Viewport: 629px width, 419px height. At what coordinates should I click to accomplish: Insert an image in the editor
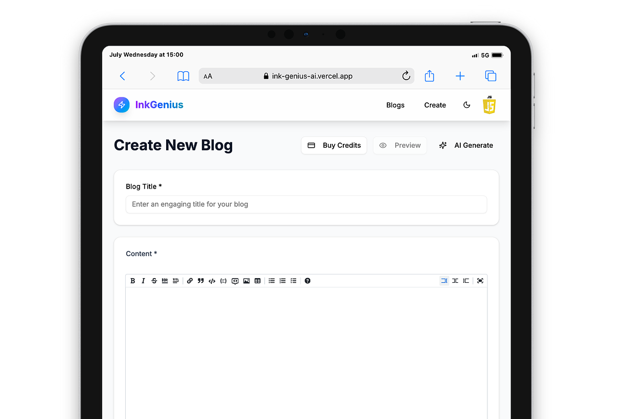tap(246, 281)
